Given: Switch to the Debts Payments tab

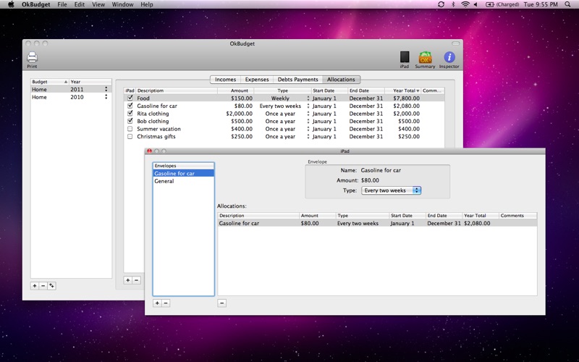Looking at the screenshot, I should (x=297, y=80).
